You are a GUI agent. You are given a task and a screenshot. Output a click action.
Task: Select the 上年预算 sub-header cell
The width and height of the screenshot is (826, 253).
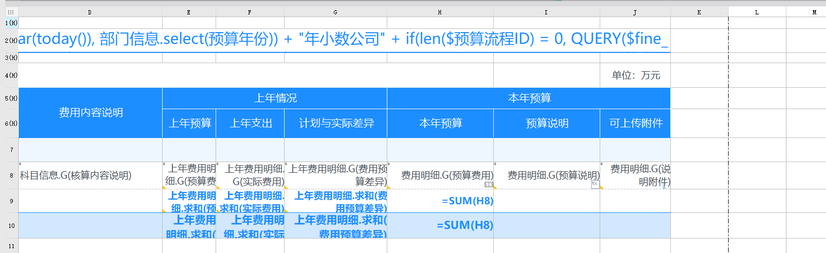(189, 124)
